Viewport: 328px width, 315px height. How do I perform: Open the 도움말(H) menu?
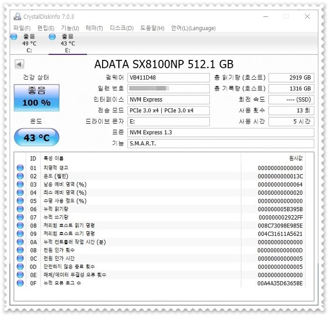pyautogui.click(x=152, y=28)
